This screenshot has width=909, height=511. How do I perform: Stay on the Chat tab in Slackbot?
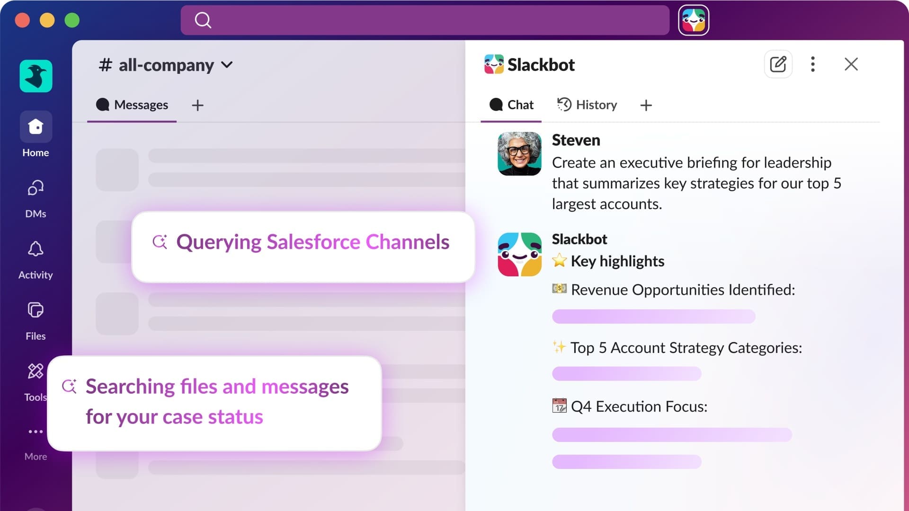(511, 105)
